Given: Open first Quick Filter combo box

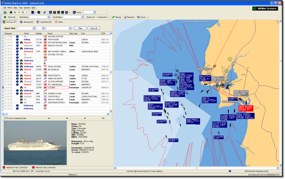Looking at the screenshot, I should (26, 28).
